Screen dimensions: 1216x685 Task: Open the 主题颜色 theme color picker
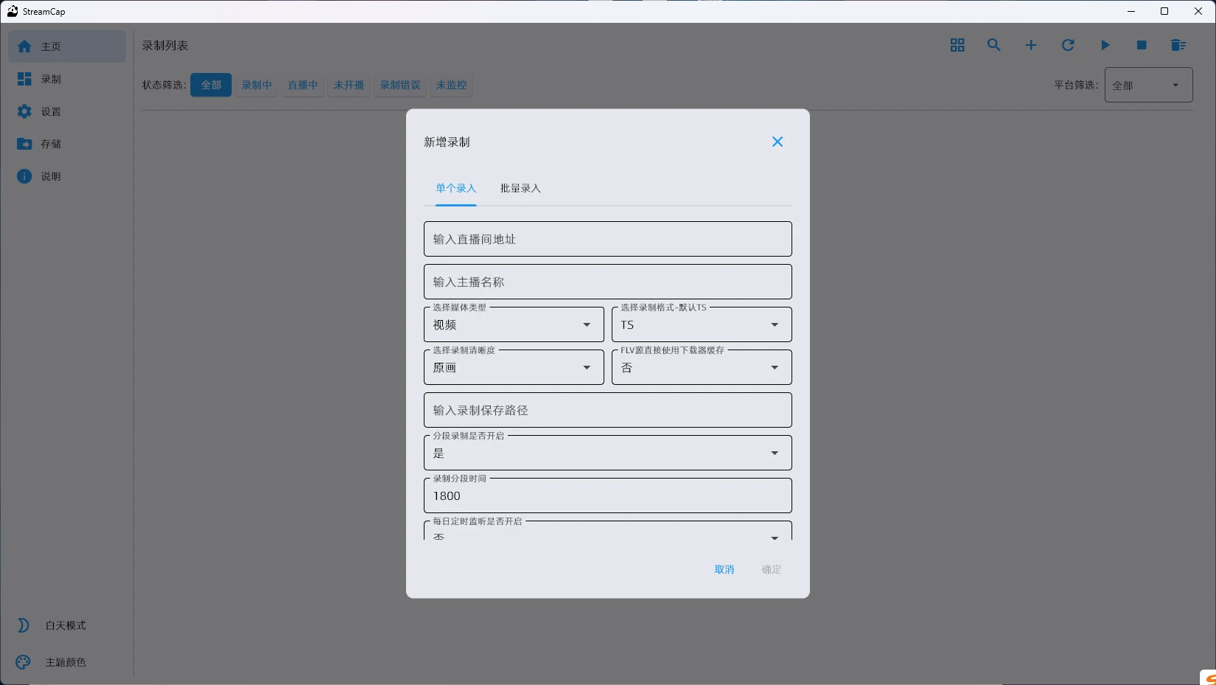(65, 661)
